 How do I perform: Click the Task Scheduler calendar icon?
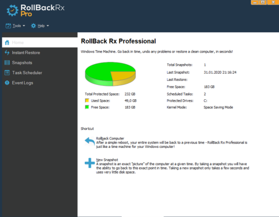(x=7, y=73)
